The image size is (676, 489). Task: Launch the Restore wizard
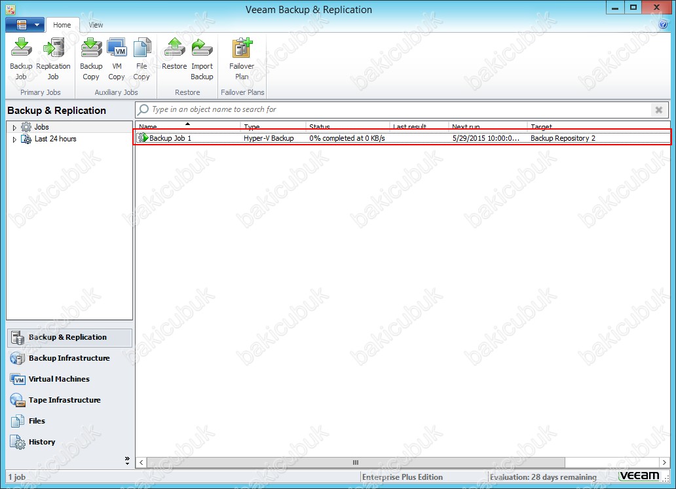coord(174,54)
